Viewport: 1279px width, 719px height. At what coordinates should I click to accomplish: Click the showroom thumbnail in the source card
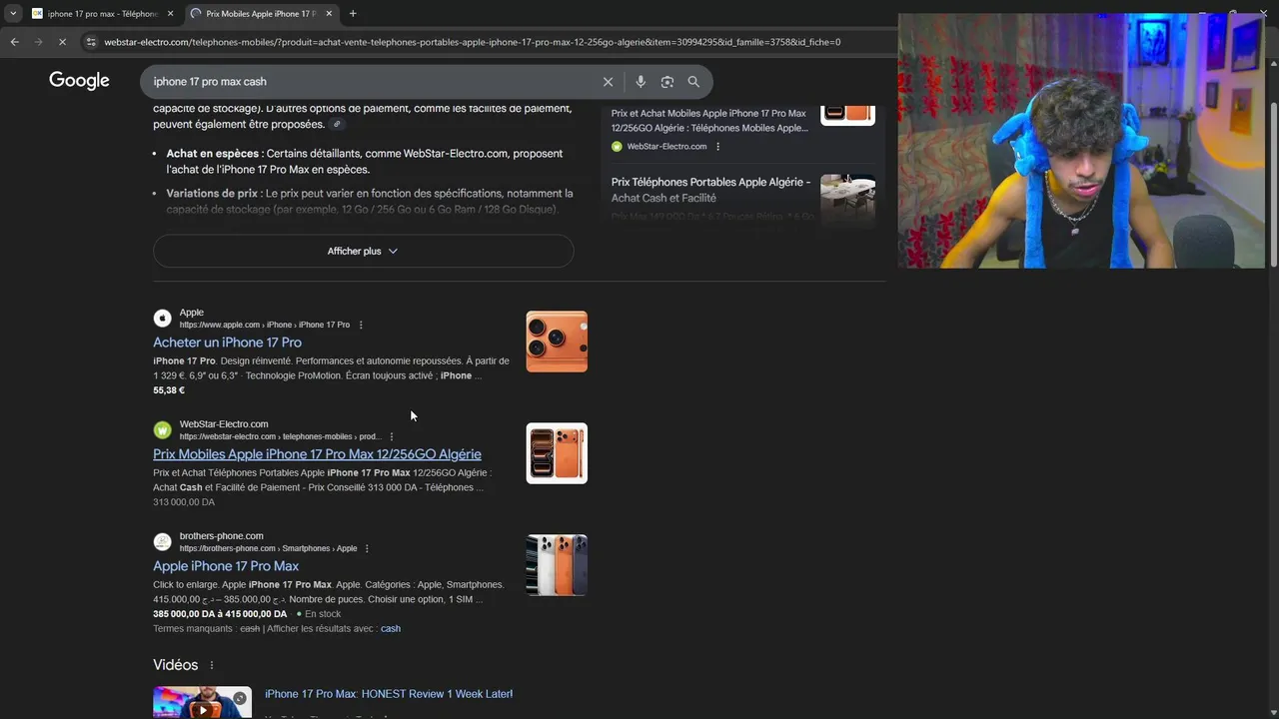tap(847, 201)
